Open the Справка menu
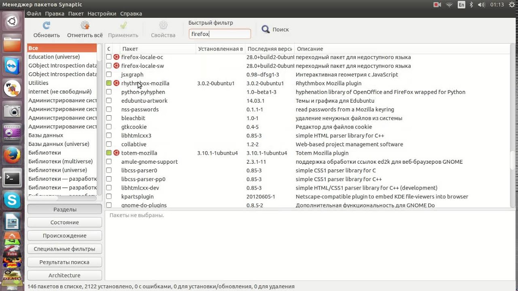518x291 pixels. point(131,13)
